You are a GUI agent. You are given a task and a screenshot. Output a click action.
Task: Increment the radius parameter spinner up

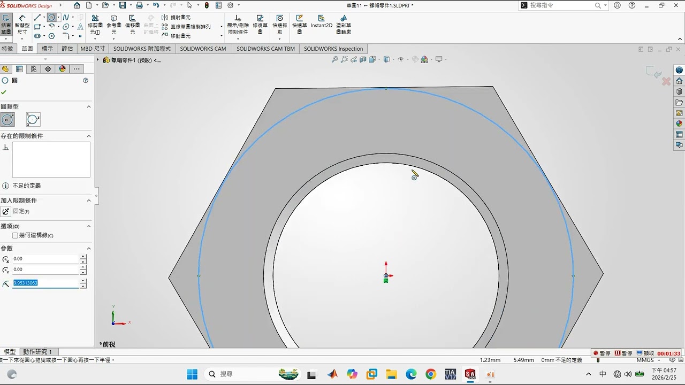[83, 281]
